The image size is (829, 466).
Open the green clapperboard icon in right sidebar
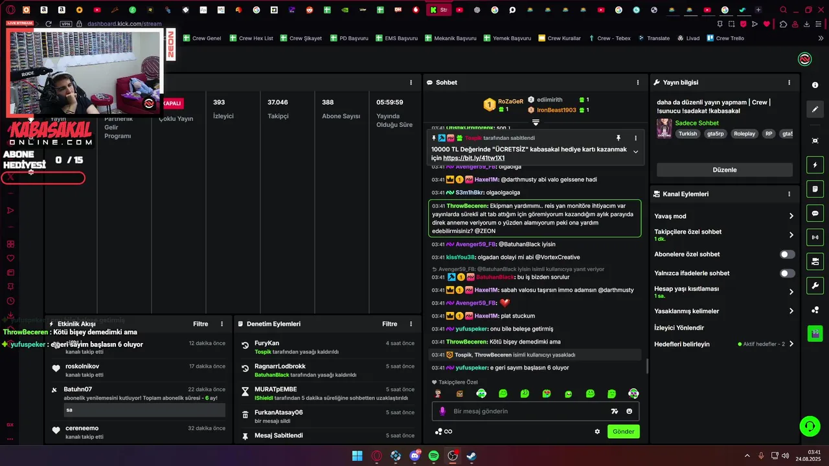click(x=815, y=334)
